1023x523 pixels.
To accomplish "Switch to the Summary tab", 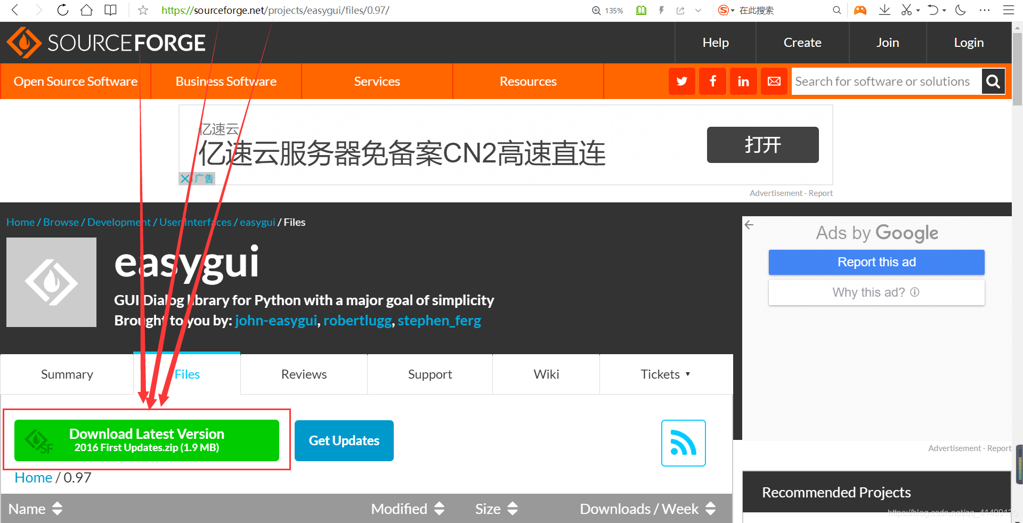I will [x=67, y=374].
